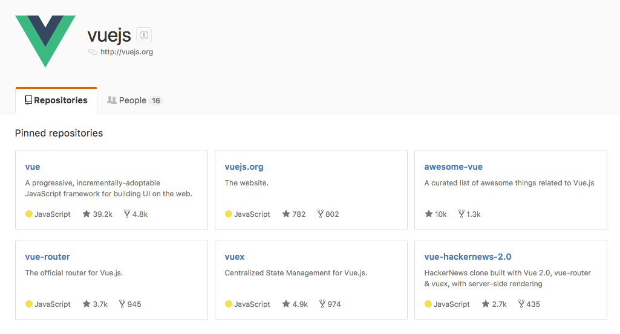Image resolution: width=620 pixels, height=334 pixels.
Task: Click the fork icon showing 802 for vuejs.org
Action: [320, 214]
